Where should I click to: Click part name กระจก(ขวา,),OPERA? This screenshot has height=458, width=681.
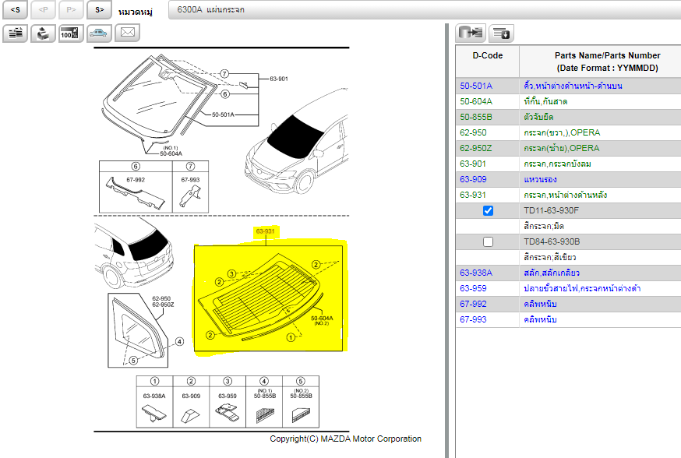[562, 133]
